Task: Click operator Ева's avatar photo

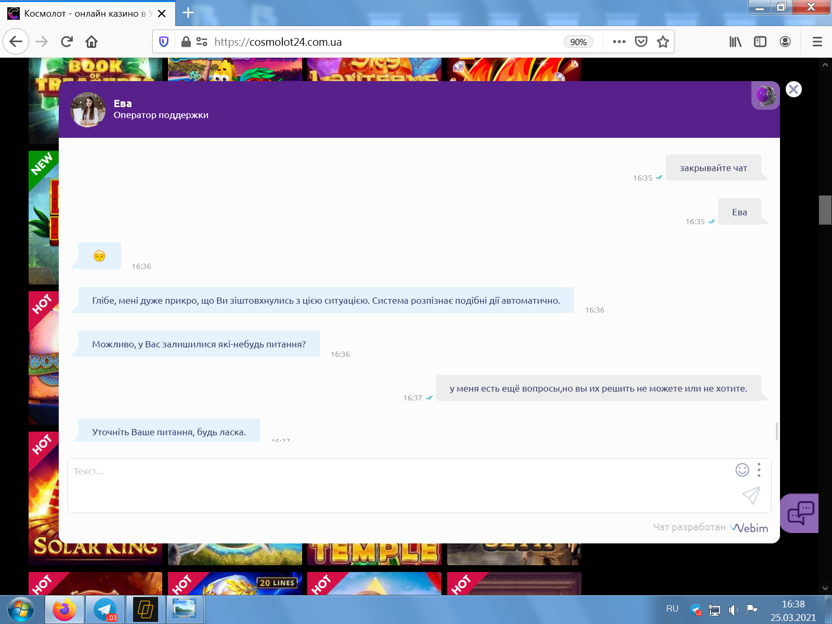Action: 88,110
